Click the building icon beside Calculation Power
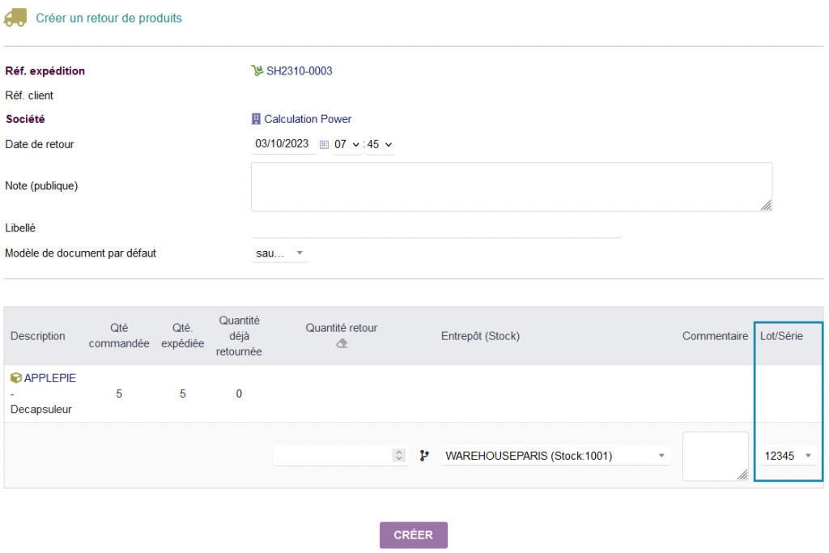Viewport: 829px width, 553px height. (x=257, y=119)
